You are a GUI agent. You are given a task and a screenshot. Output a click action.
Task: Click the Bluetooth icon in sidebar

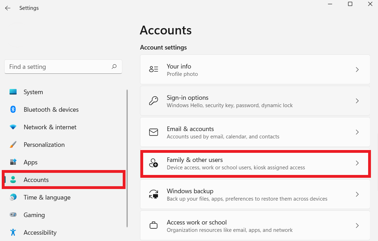[13, 109]
